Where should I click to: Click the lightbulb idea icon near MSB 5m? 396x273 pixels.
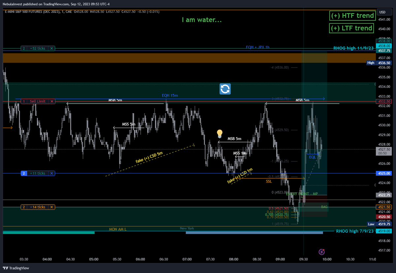[x=219, y=134]
